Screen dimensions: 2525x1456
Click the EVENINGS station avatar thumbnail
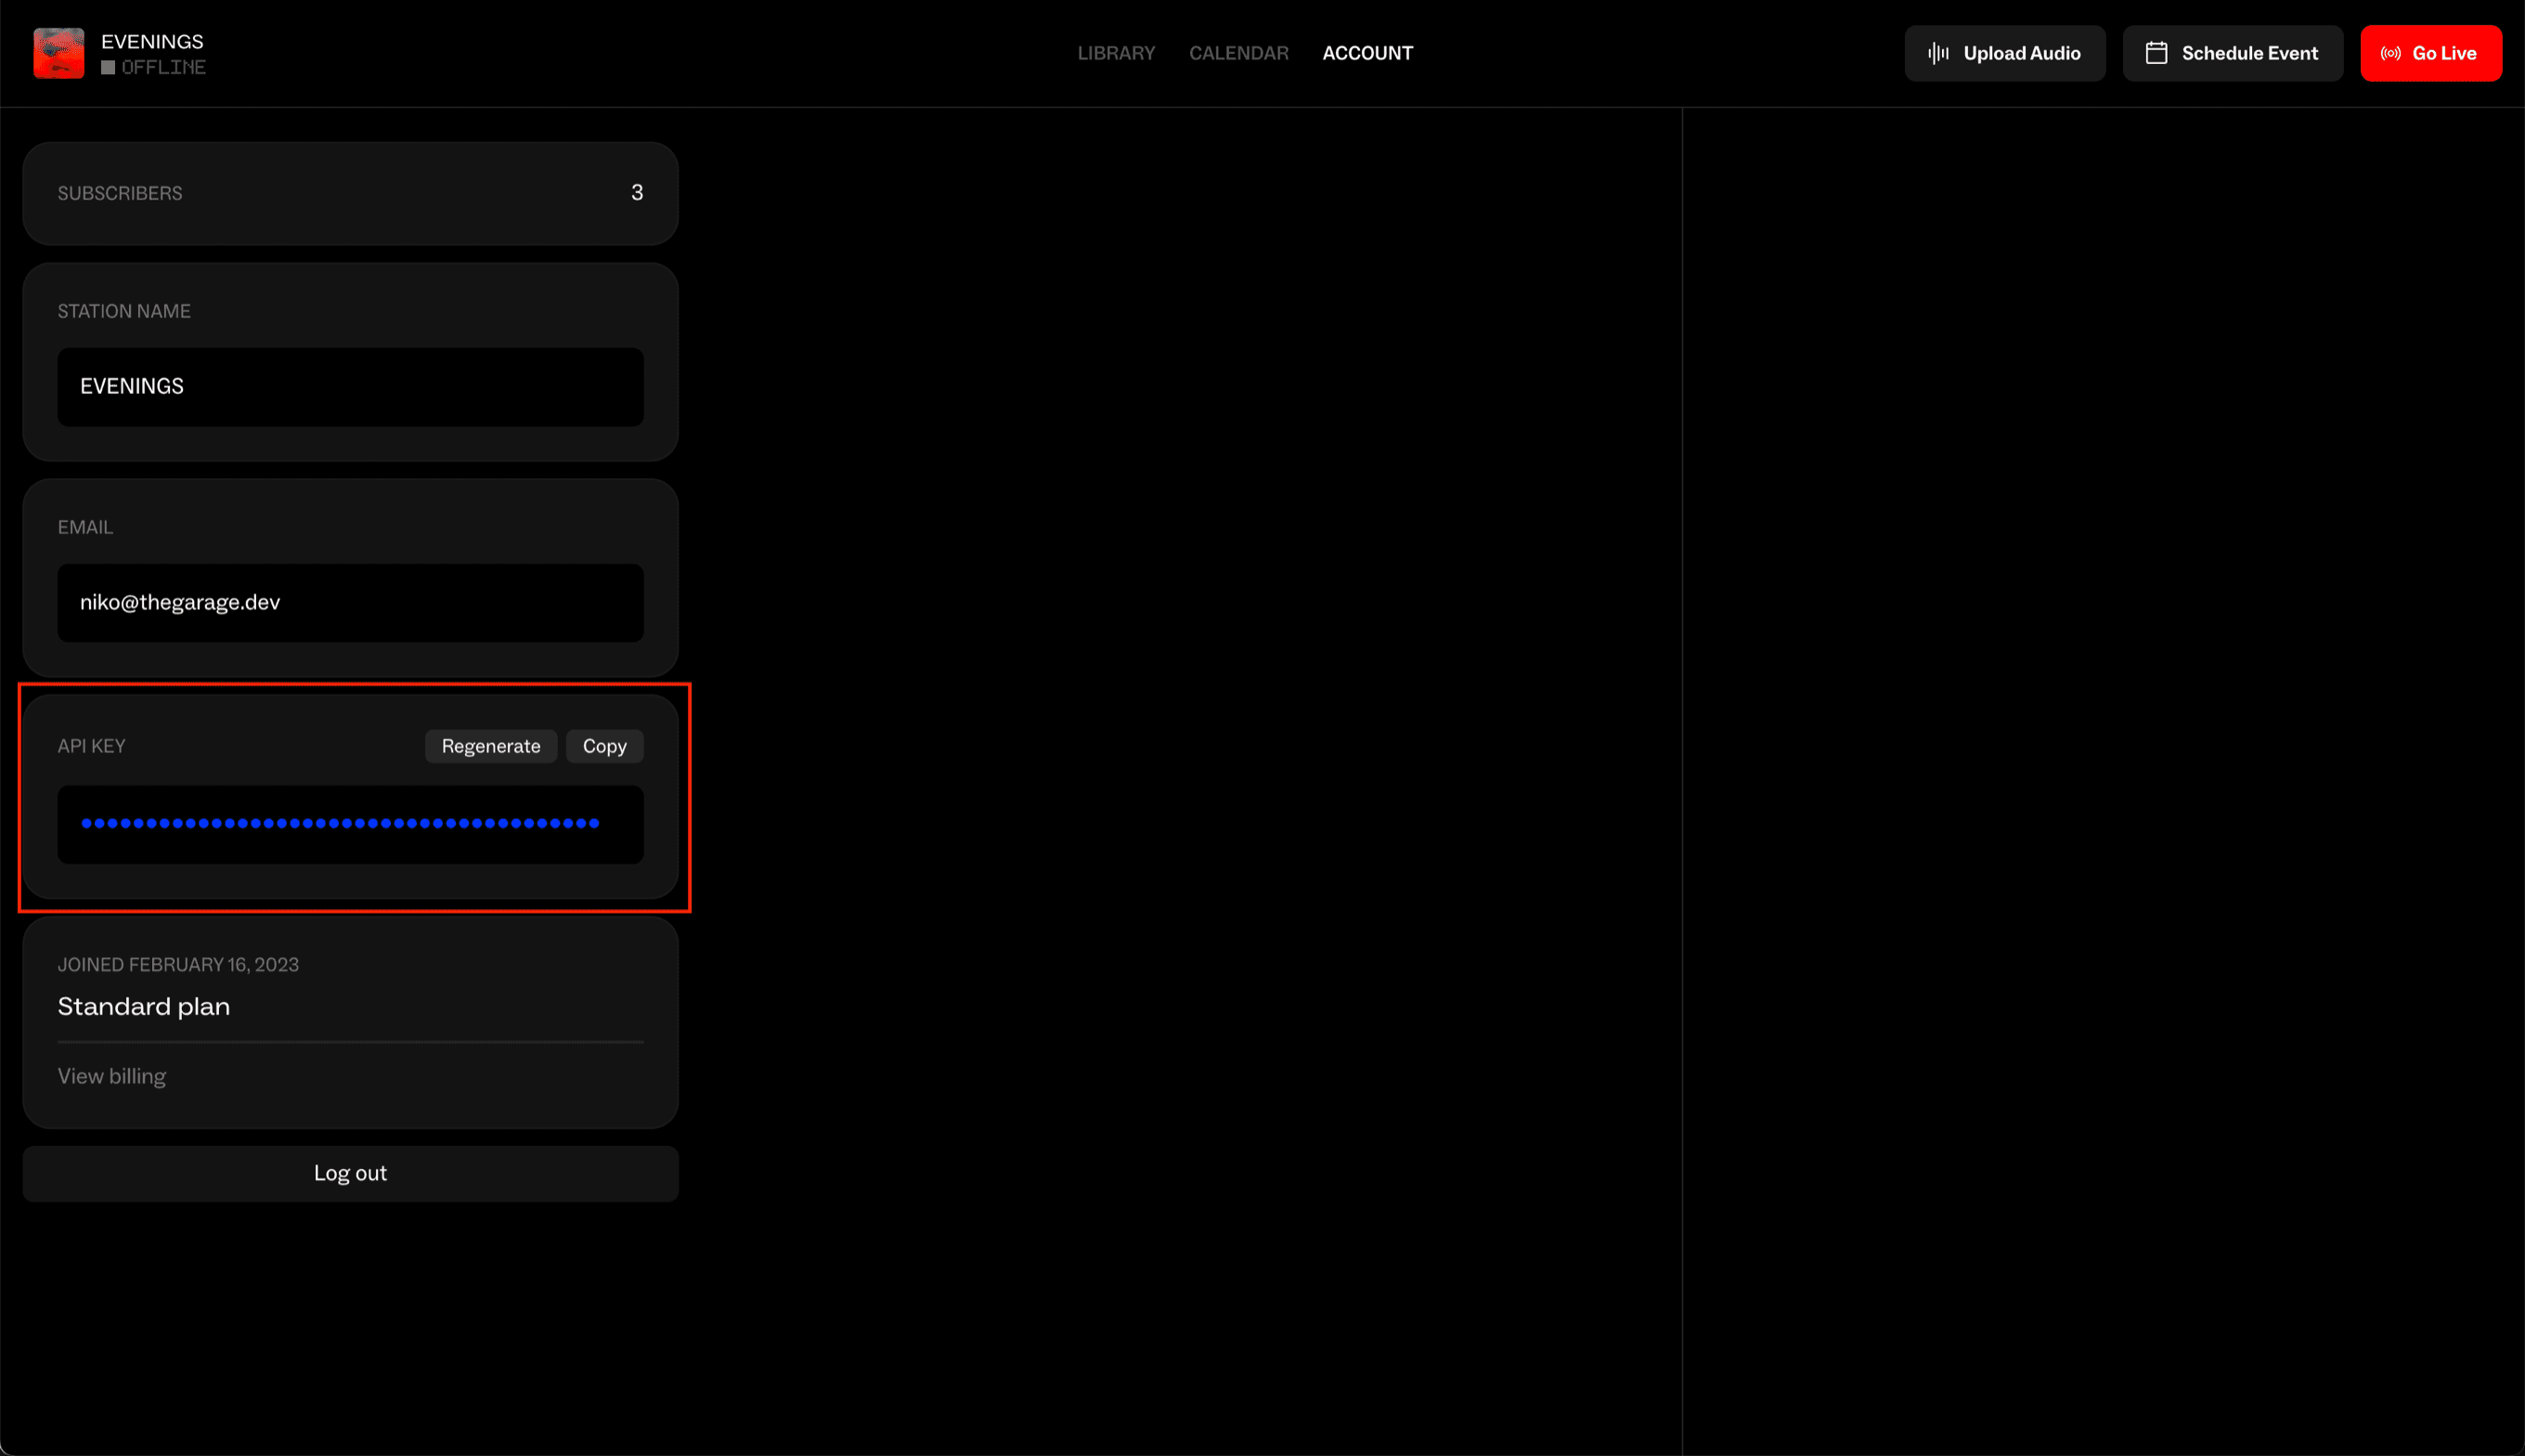tap(59, 53)
